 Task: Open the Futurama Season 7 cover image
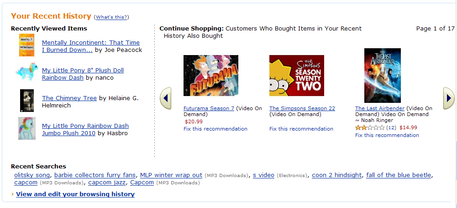210,76
